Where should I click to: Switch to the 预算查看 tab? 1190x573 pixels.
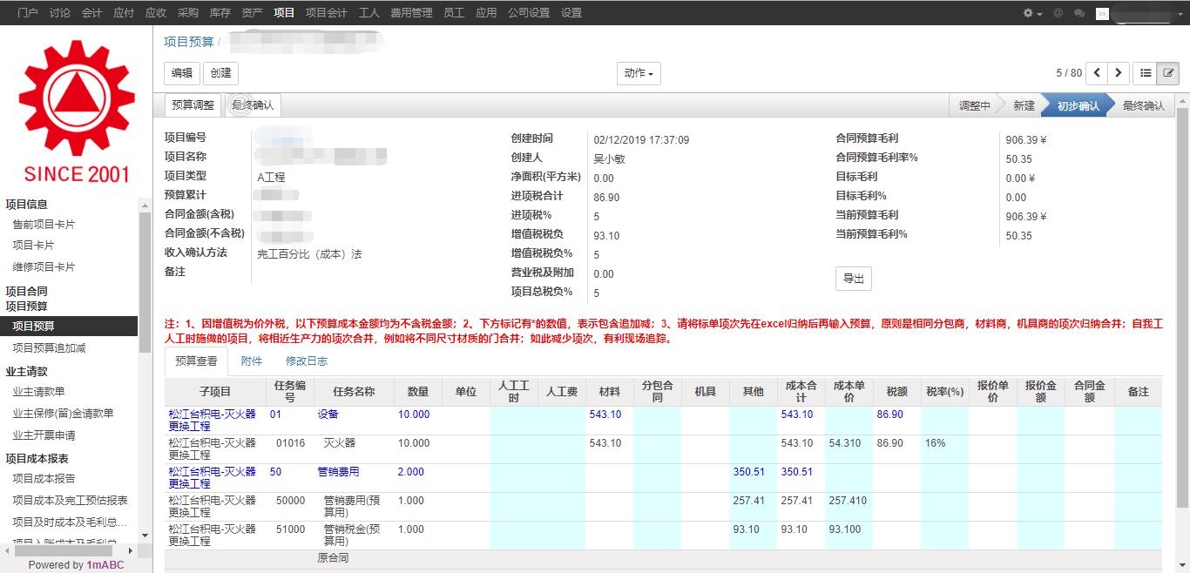(196, 361)
